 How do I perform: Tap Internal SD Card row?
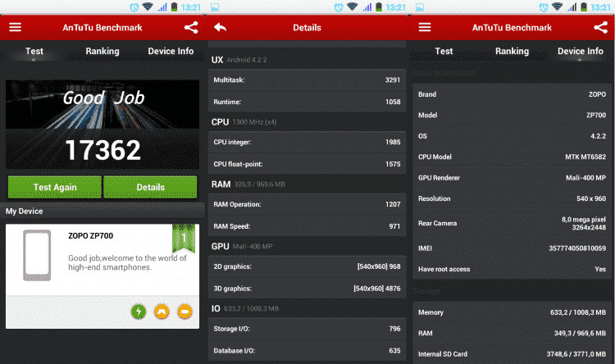click(512, 354)
